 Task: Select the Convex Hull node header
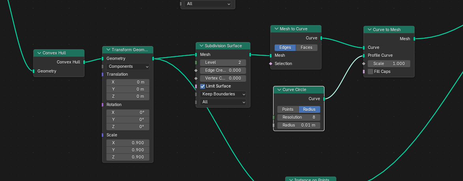click(x=59, y=53)
